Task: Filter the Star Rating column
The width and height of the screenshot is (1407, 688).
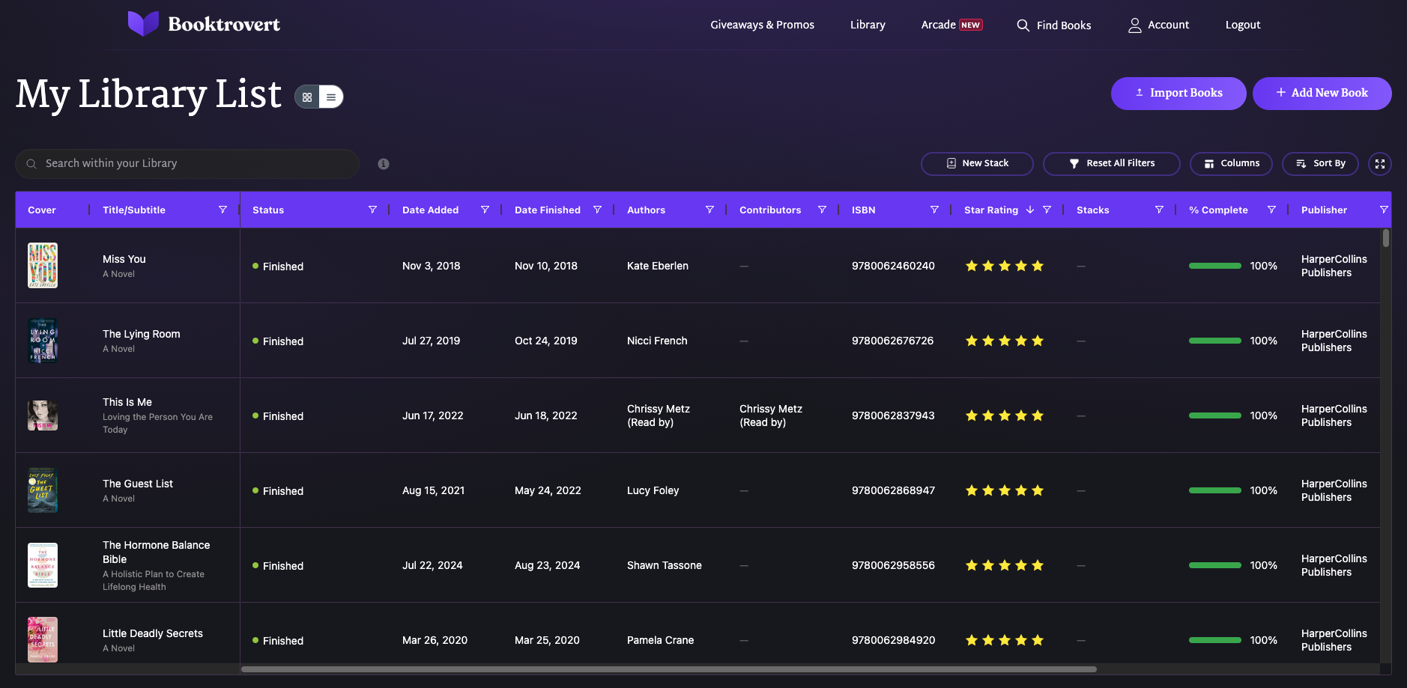Action: pos(1047,210)
